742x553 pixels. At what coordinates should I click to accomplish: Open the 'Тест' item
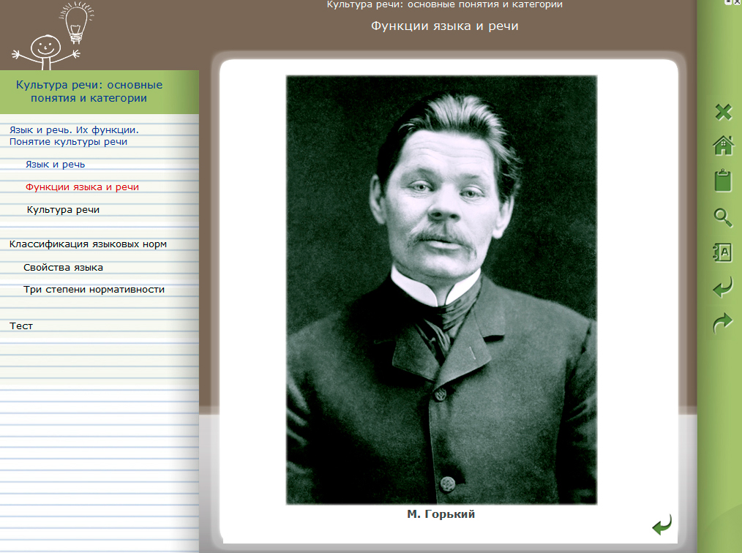coord(21,326)
